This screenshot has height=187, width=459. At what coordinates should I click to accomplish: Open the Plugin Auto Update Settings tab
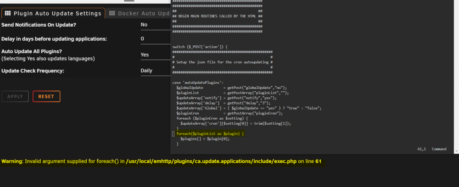coord(53,13)
